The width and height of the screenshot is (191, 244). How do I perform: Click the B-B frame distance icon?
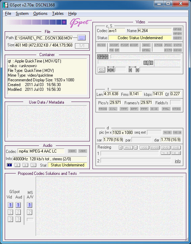(111, 69)
